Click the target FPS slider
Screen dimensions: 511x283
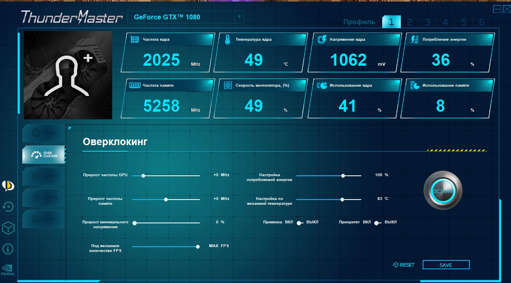click(166, 247)
